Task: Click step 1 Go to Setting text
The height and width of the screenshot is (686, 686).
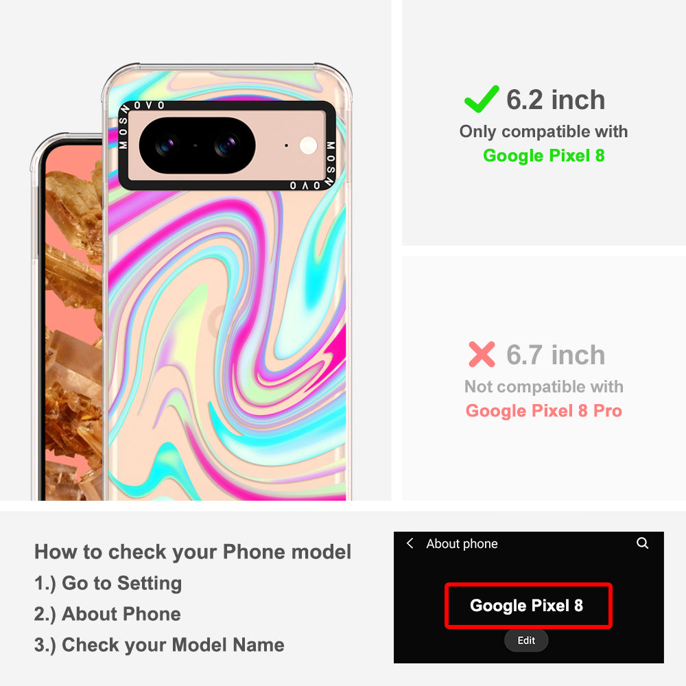Action: point(108,584)
